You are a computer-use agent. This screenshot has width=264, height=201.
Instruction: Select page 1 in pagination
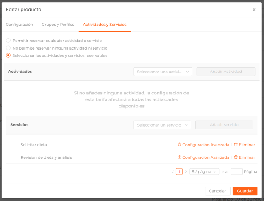(179, 171)
